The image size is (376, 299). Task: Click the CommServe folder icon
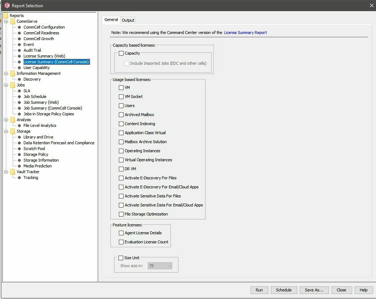click(13, 21)
